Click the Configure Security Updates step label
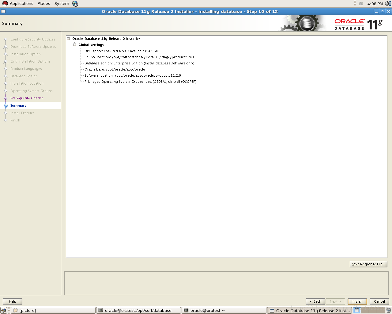The height and width of the screenshot is (314, 392). 33,39
